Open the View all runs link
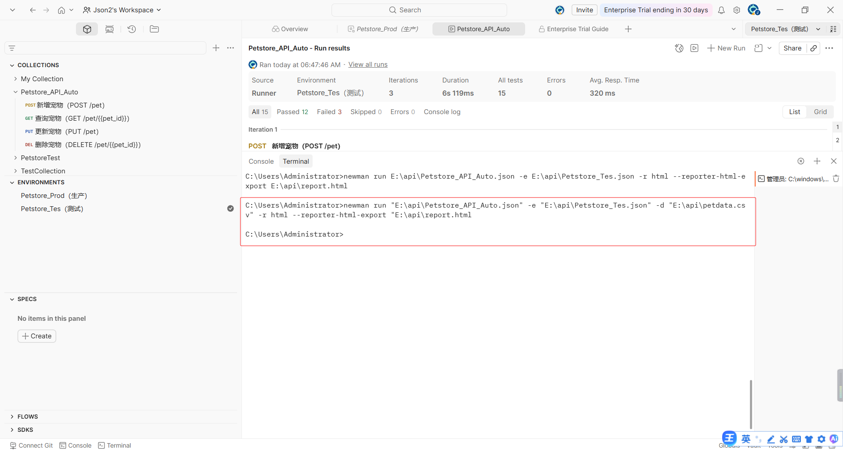 (368, 65)
